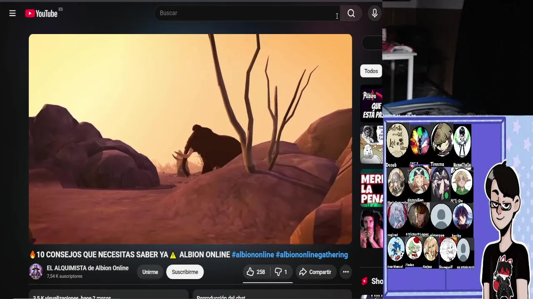Open the #albiononlinegathering hashtag link
The image size is (533, 299).
click(311, 255)
